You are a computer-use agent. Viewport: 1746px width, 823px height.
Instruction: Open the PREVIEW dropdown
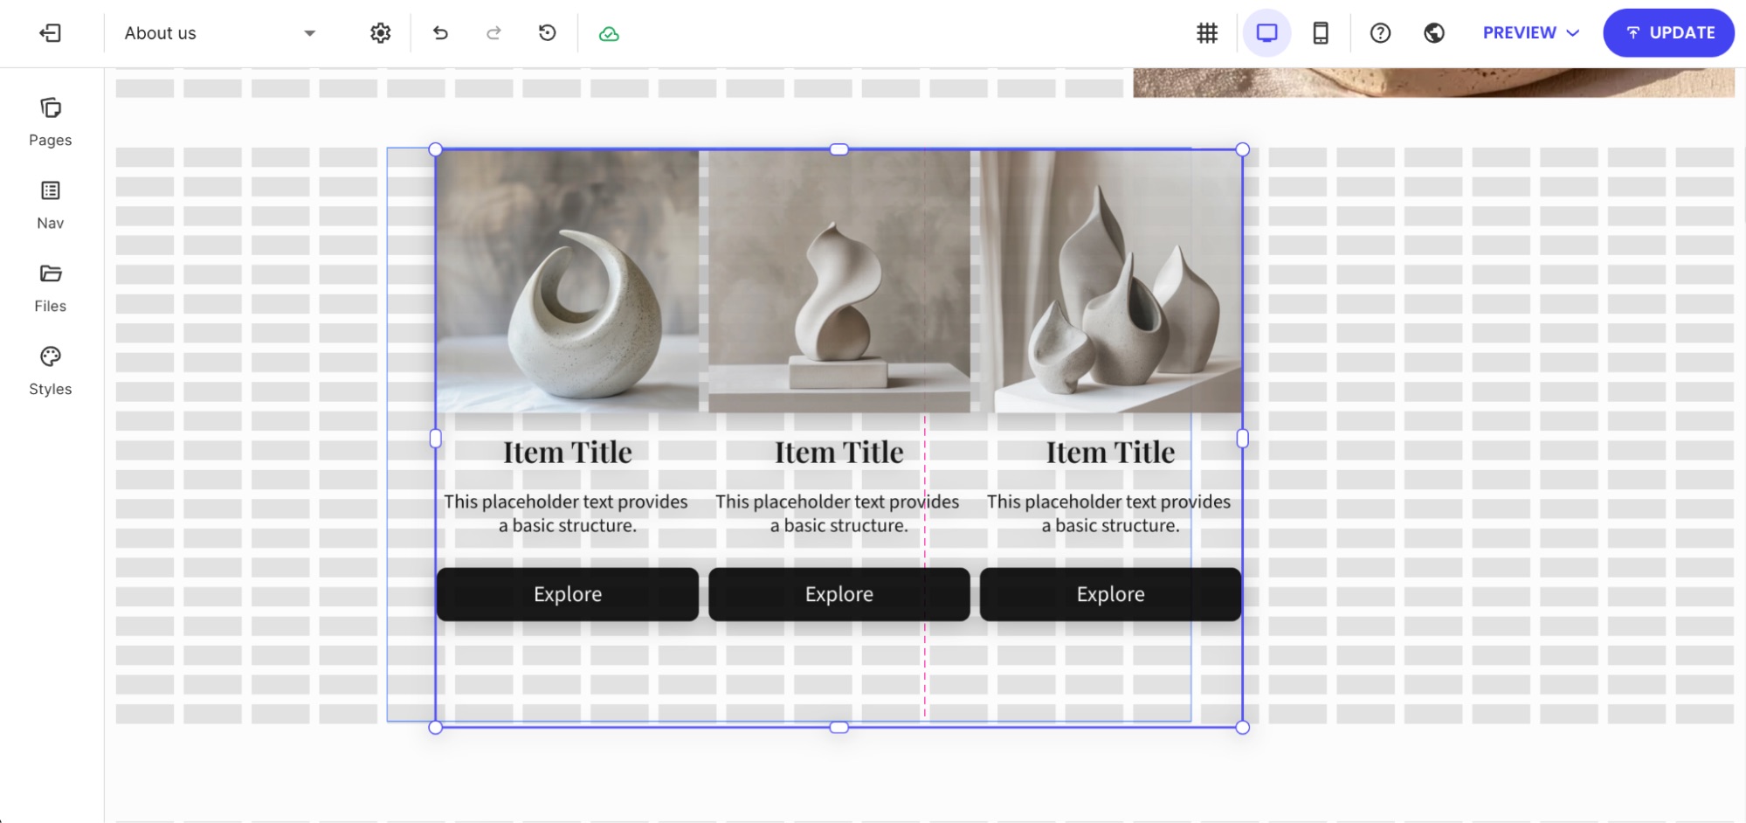(x=1531, y=33)
